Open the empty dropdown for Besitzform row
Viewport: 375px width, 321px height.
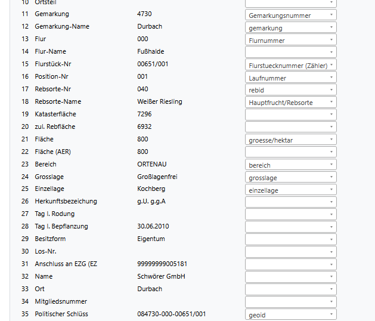click(290, 239)
